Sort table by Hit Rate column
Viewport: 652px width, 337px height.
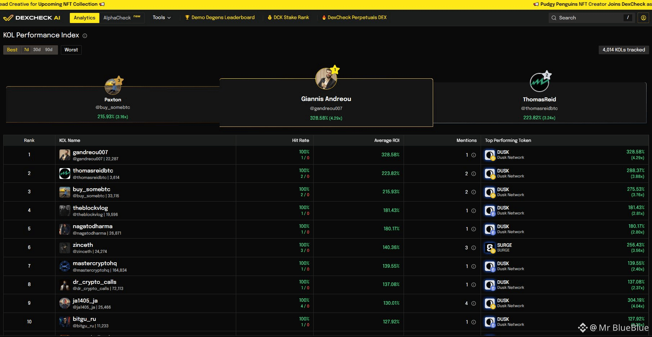(x=301, y=140)
